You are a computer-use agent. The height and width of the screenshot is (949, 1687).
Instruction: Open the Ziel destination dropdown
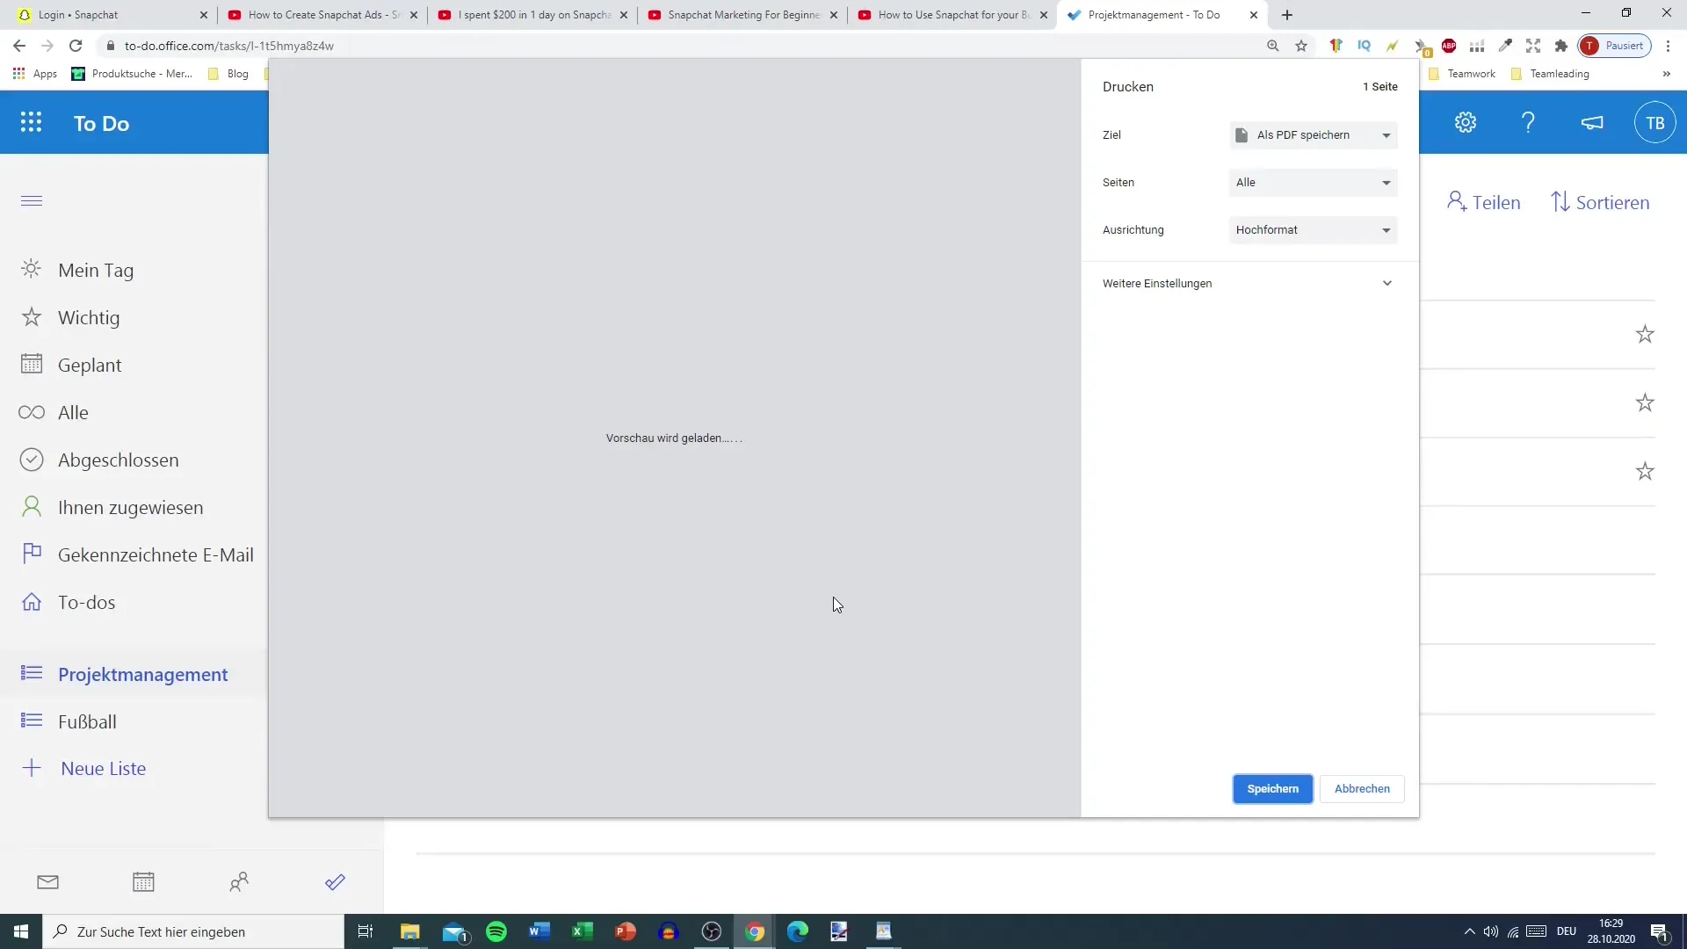point(1313,134)
